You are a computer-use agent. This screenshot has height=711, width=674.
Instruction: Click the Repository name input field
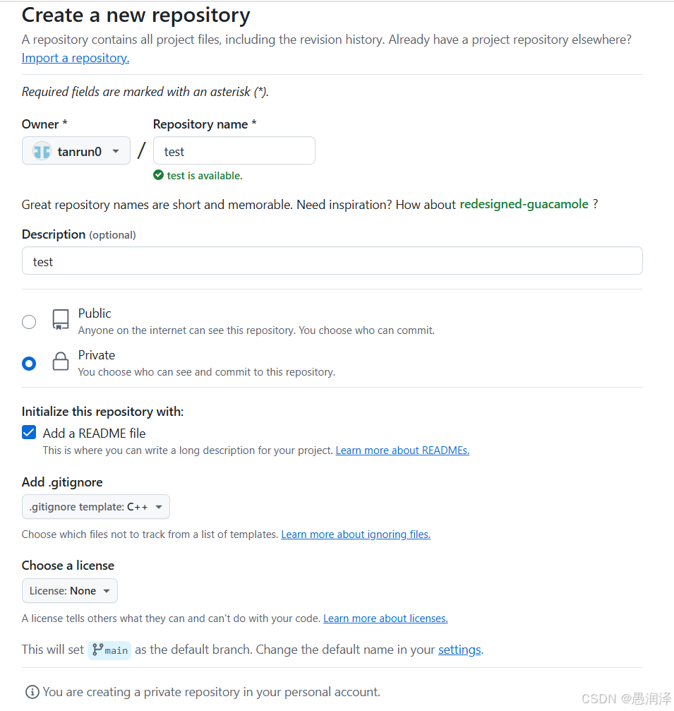click(x=234, y=151)
